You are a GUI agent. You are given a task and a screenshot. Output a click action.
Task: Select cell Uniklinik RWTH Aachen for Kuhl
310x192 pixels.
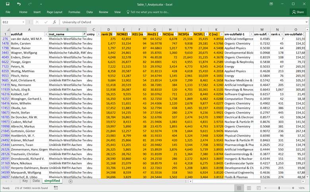point(68,80)
